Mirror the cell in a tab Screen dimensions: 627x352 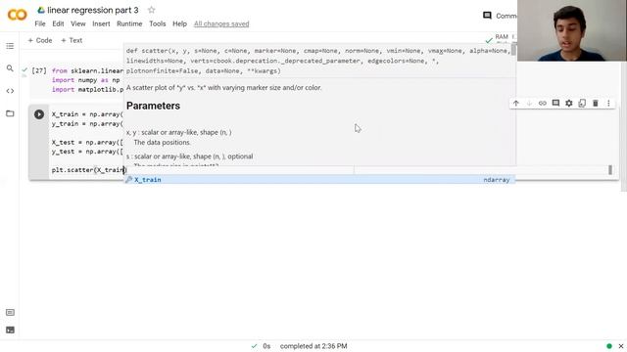tap(582, 104)
